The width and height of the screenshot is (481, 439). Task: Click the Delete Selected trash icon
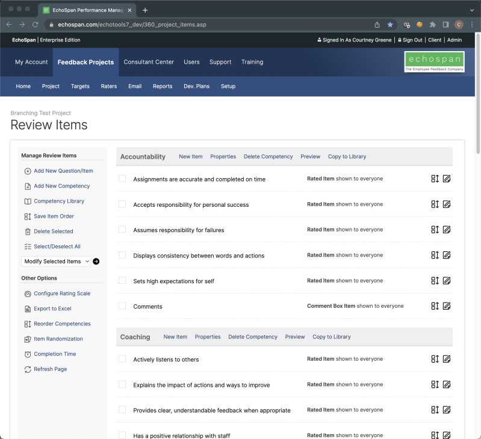tap(28, 232)
